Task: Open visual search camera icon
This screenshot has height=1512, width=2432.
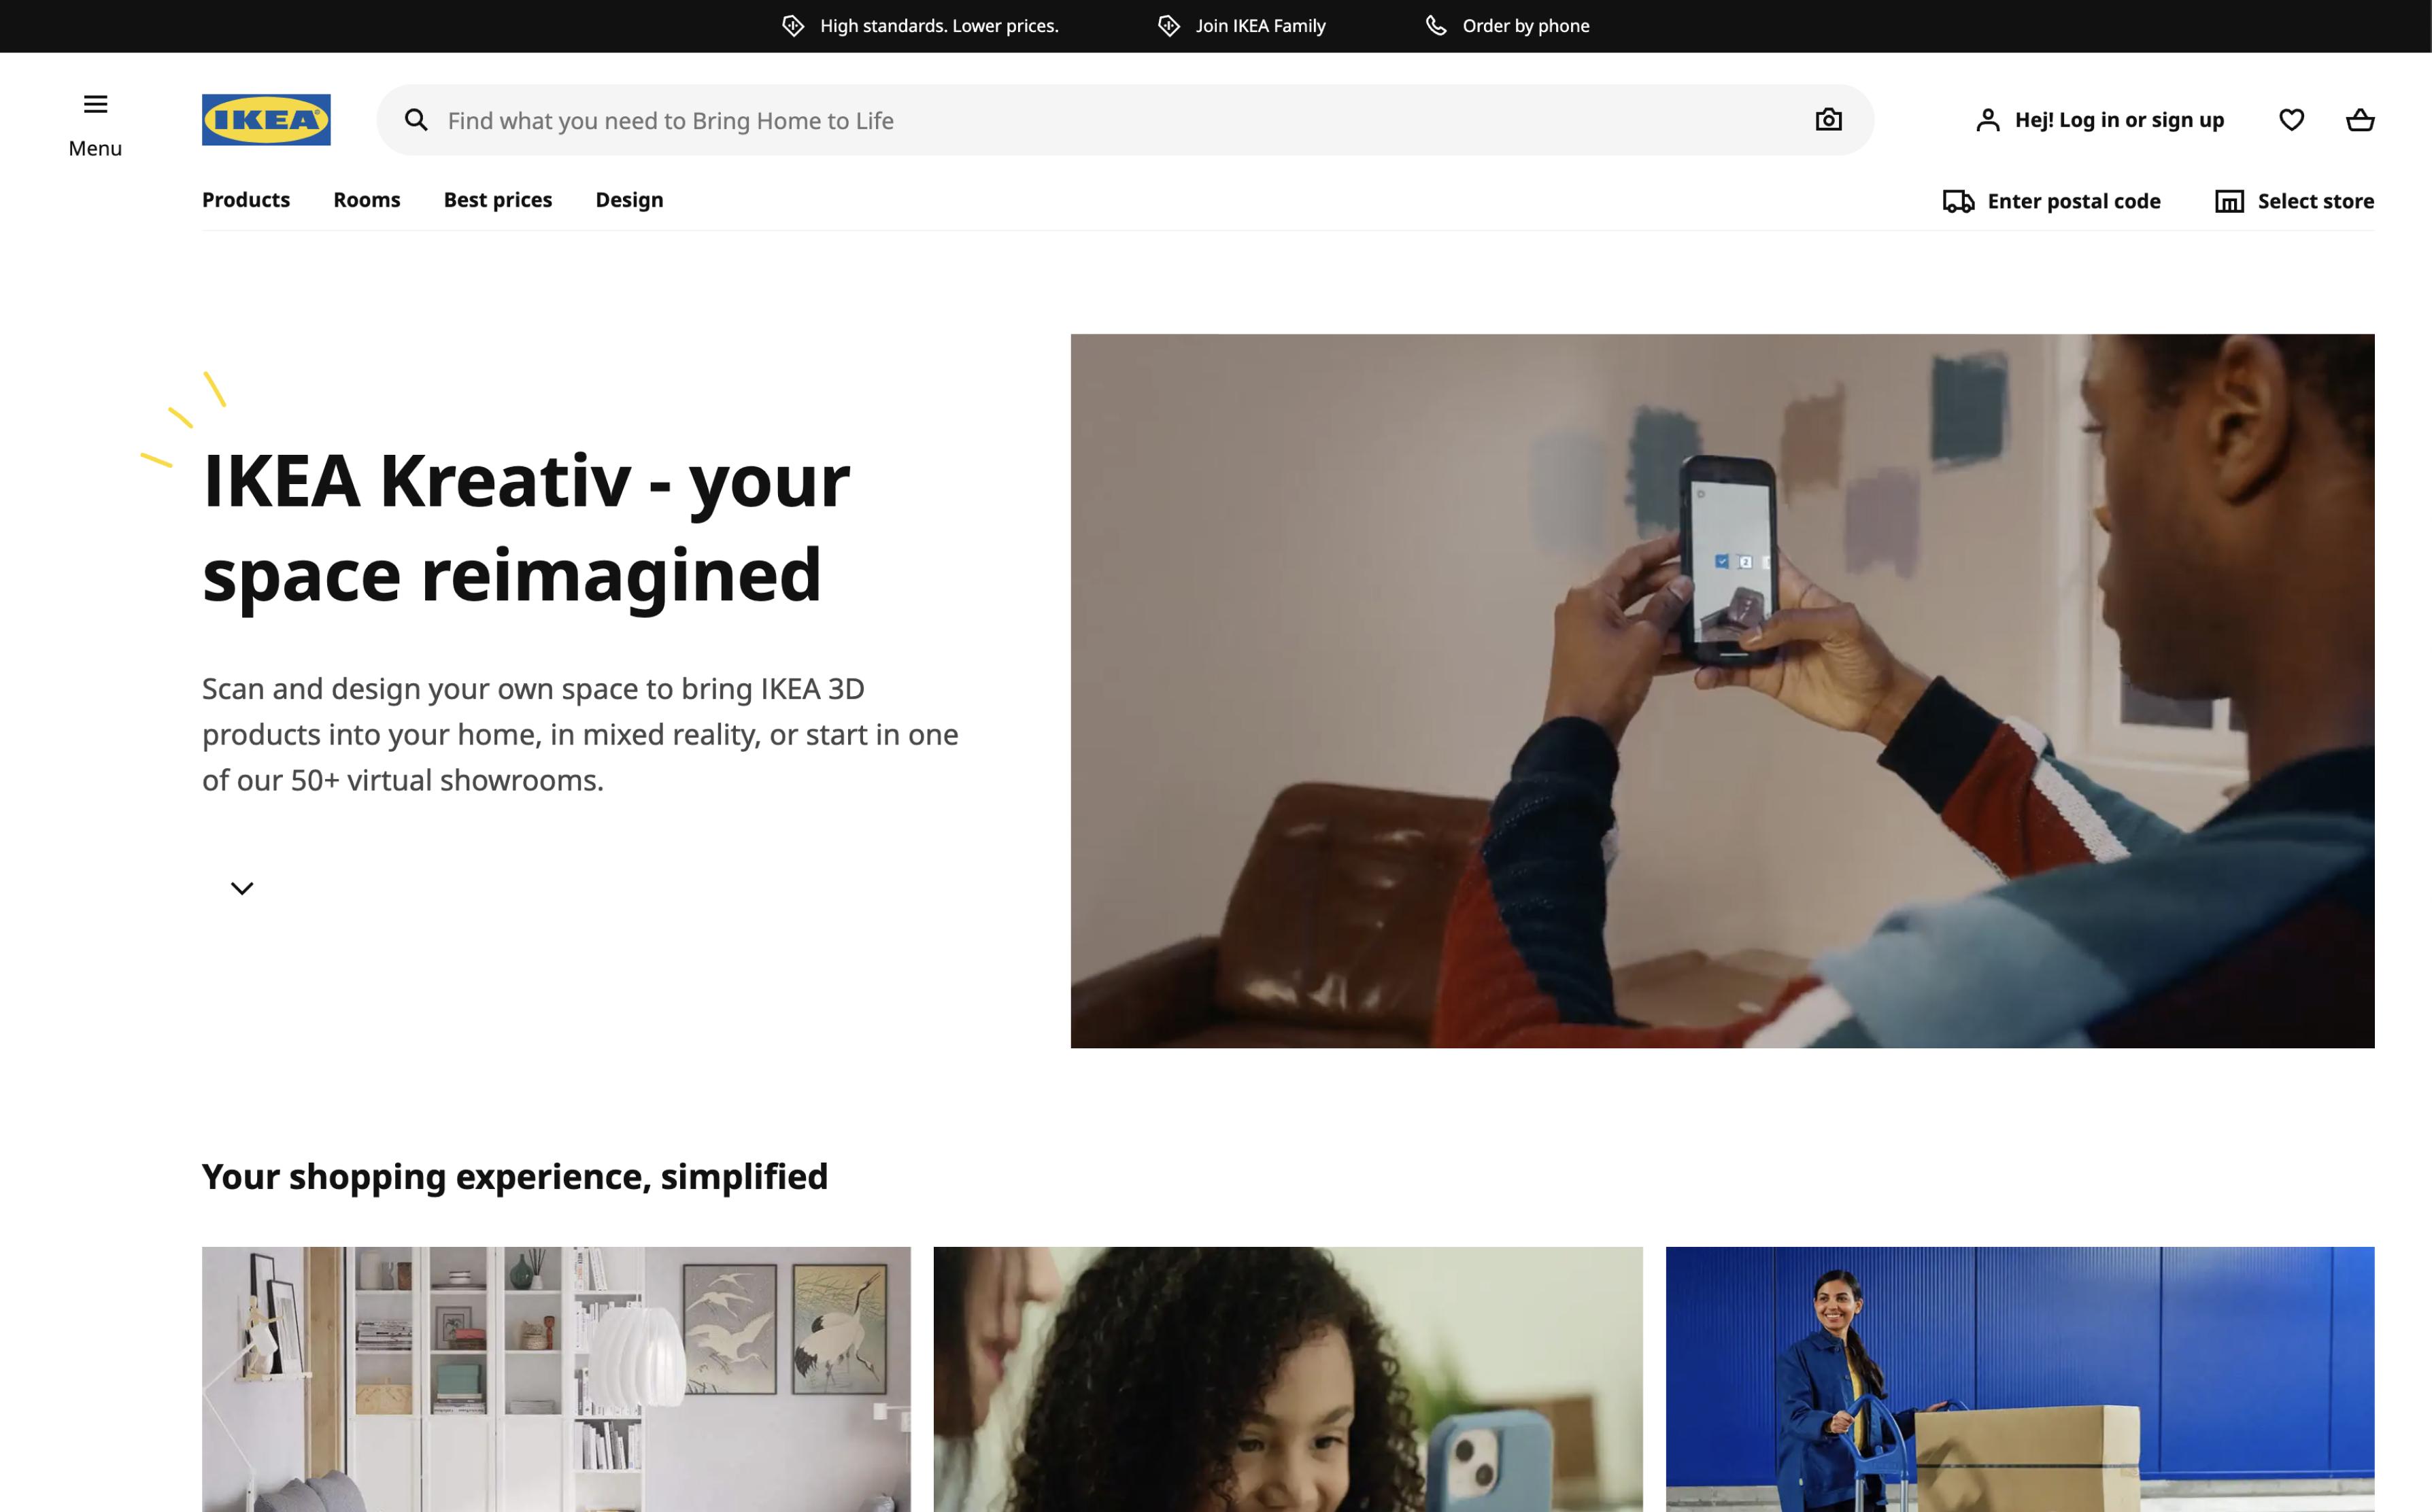Action: (1828, 120)
